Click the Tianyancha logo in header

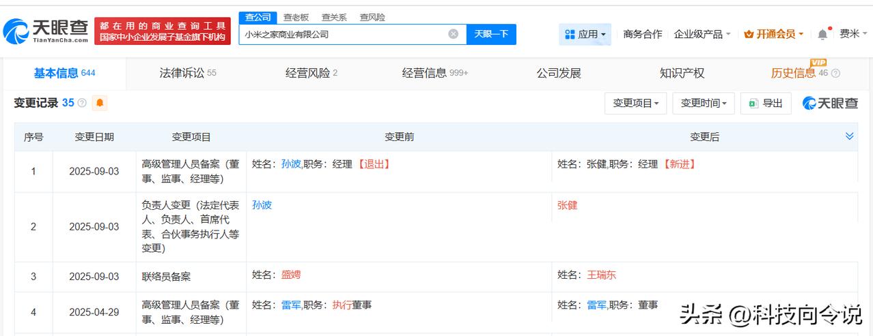tap(46, 31)
